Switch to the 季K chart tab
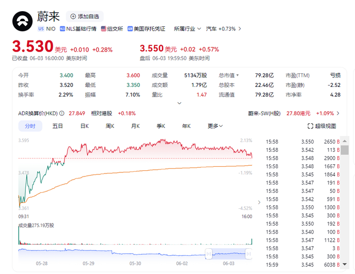The image size is (355, 274). point(161,126)
